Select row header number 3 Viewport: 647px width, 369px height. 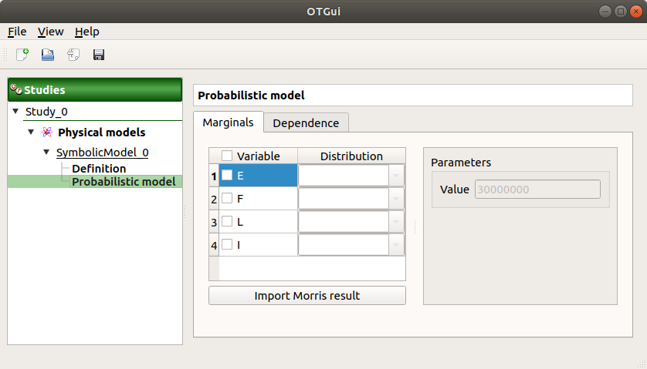click(x=214, y=223)
